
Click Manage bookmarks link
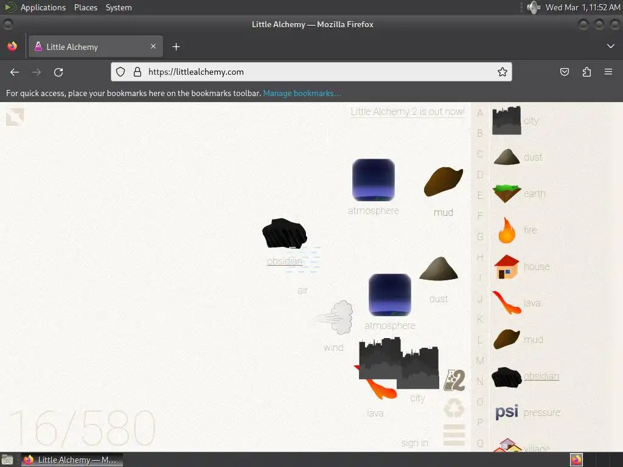[302, 93]
